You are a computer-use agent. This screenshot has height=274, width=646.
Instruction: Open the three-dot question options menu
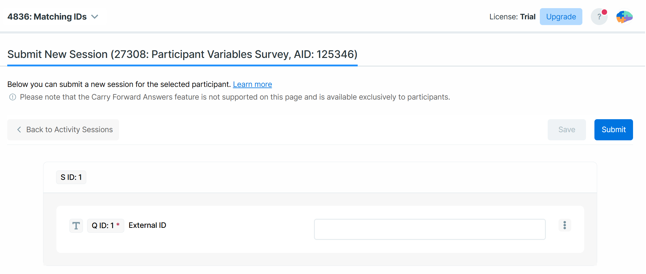565,225
